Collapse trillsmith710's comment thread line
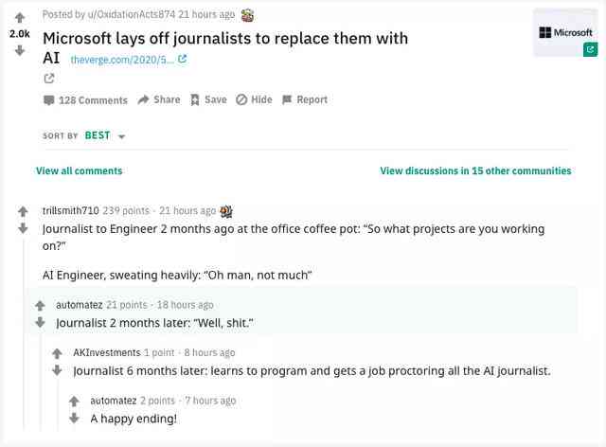606x447 pixels. (24, 334)
